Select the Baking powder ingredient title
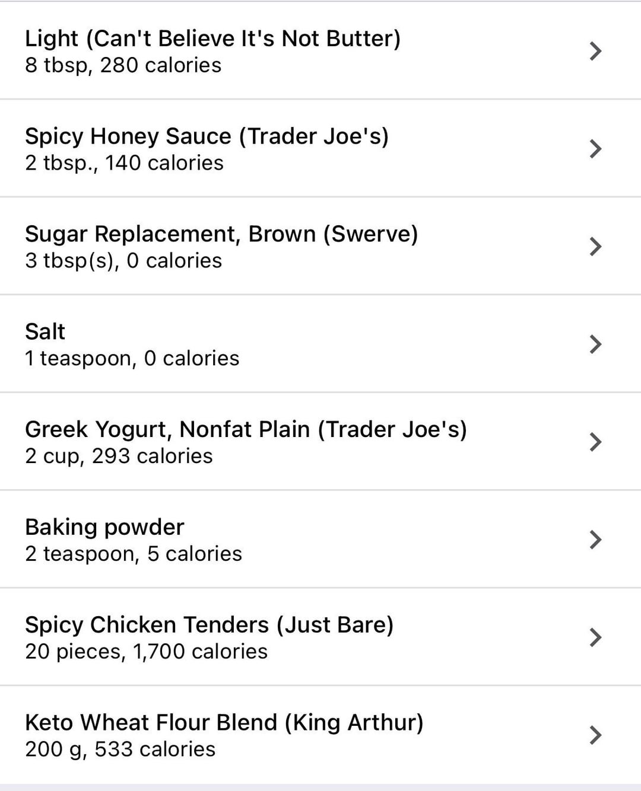The height and width of the screenshot is (791, 641). [104, 527]
